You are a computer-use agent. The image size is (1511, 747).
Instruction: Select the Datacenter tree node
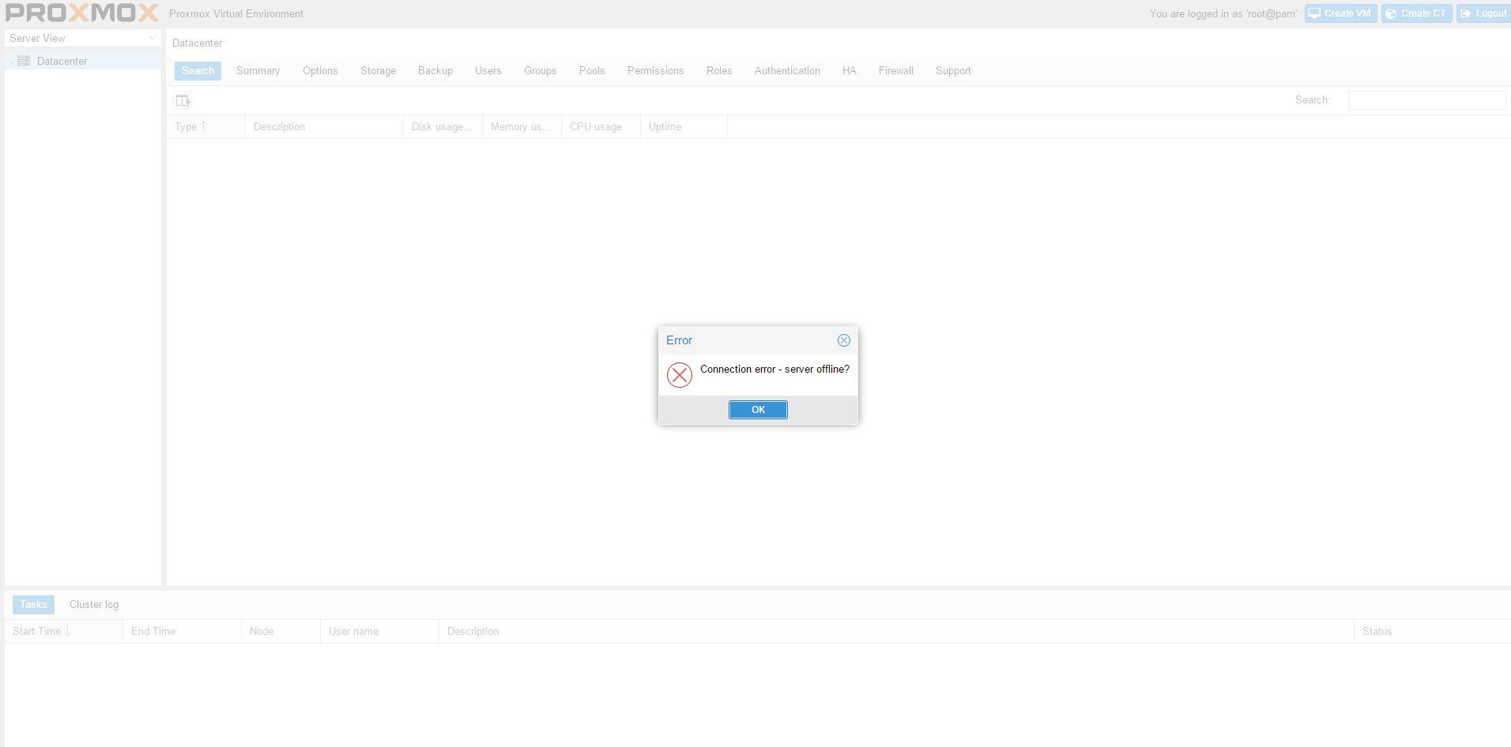62,61
